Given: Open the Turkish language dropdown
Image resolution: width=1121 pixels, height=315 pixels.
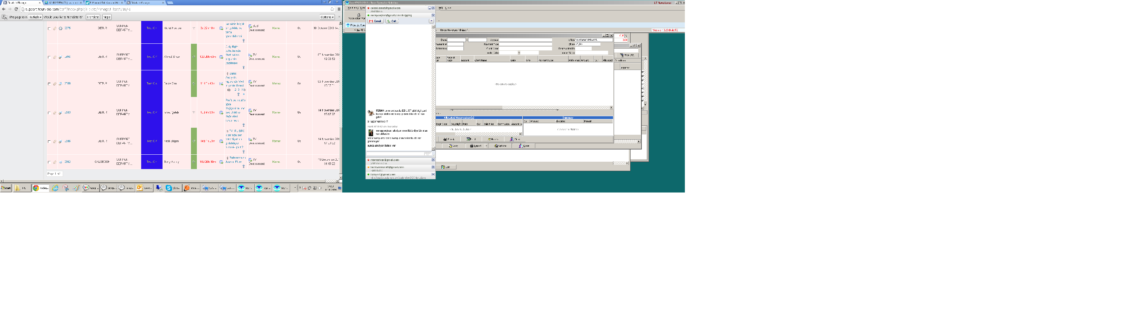Looking at the screenshot, I should (35, 17).
